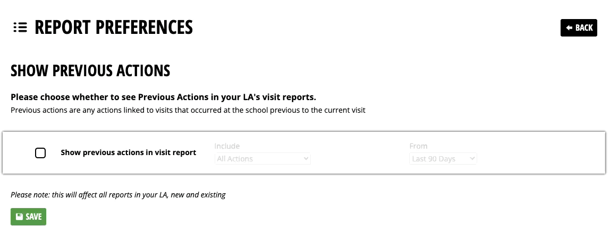
Task: Open the Last 90 Days dropdown
Action: (443, 159)
